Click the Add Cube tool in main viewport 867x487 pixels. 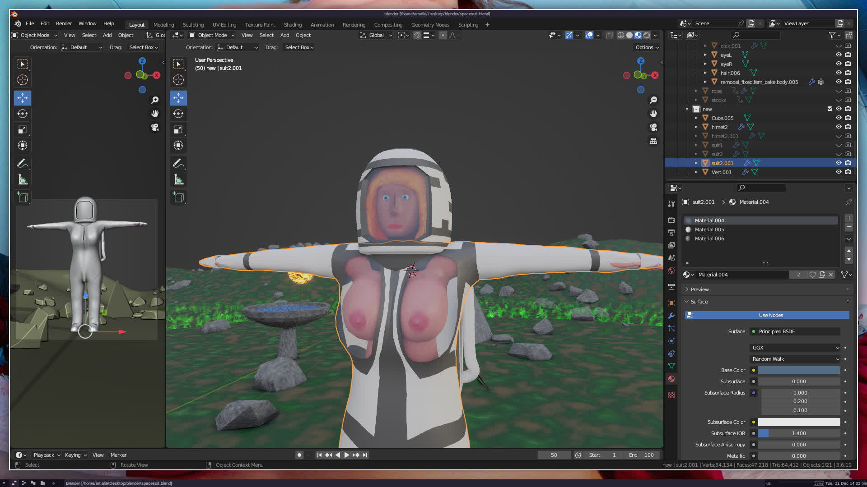tap(178, 197)
